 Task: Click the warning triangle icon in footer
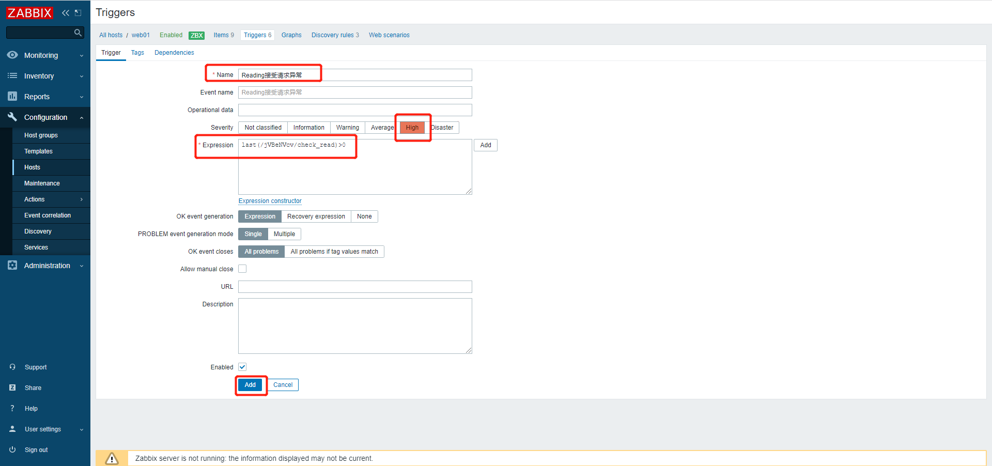tap(112, 458)
